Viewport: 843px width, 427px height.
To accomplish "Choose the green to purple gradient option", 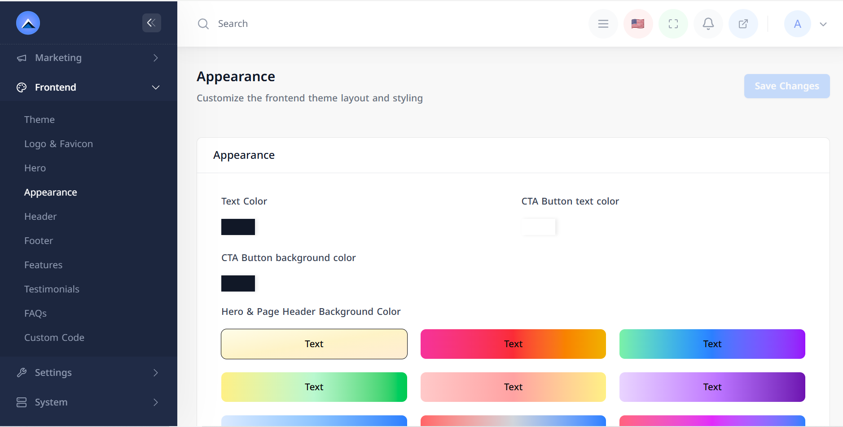I will pos(712,344).
